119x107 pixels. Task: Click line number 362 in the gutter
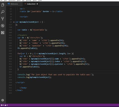point(10,90)
